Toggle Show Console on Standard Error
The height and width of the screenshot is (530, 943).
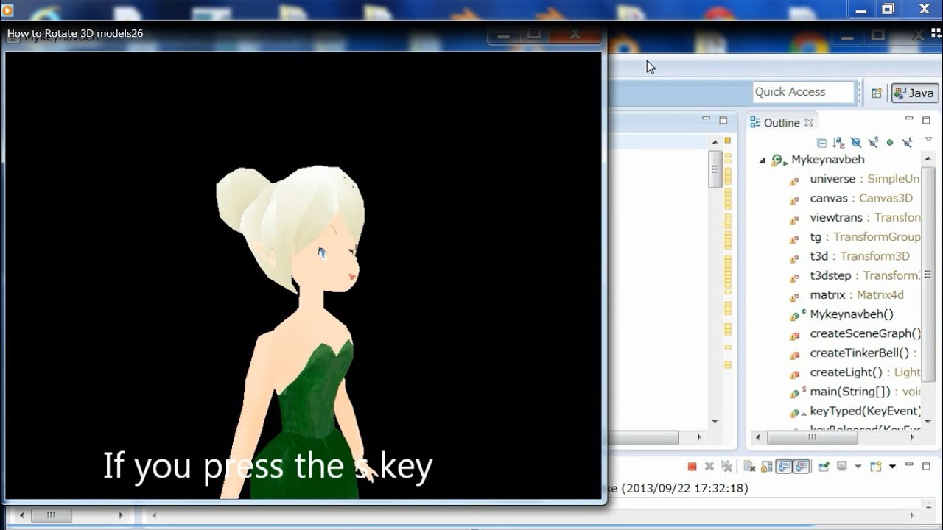tap(802, 467)
